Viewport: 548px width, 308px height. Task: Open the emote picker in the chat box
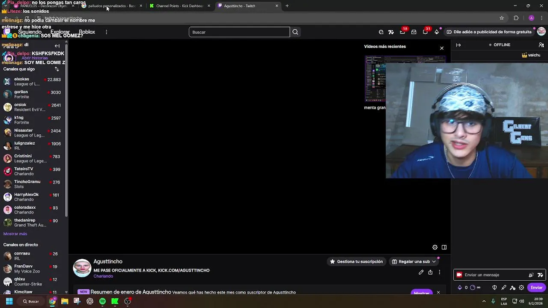[x=531, y=275]
